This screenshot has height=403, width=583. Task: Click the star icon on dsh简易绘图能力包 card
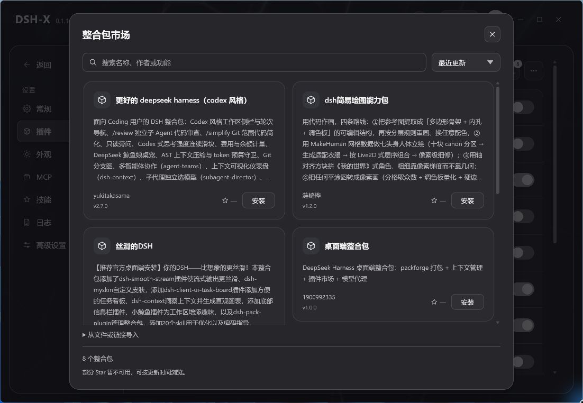coord(434,201)
